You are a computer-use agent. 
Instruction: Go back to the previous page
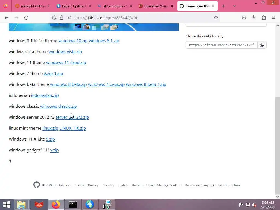7,18
